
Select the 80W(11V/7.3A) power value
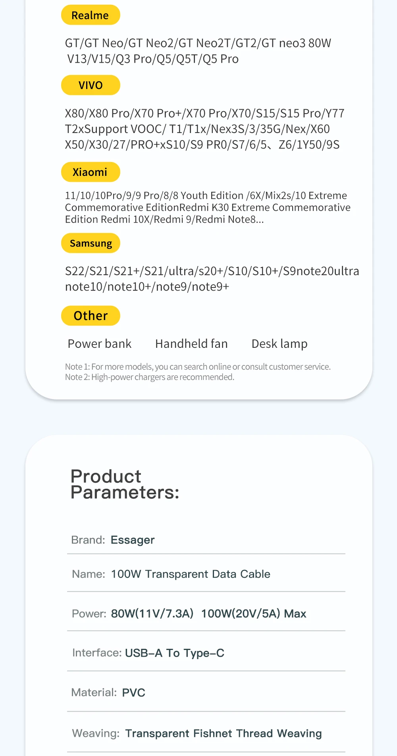[x=152, y=614]
